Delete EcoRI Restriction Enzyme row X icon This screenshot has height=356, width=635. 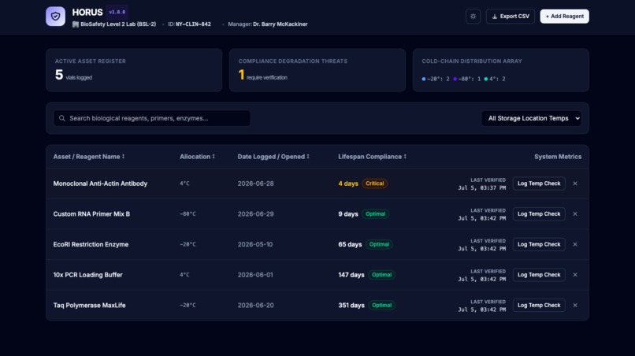(575, 244)
